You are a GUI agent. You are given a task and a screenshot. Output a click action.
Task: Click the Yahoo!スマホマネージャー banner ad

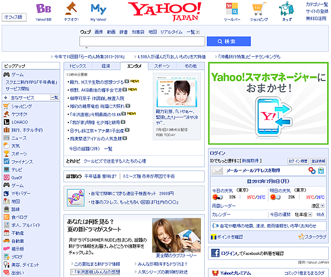(x=268, y=103)
